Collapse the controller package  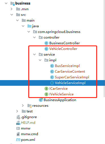pos(35,37)
